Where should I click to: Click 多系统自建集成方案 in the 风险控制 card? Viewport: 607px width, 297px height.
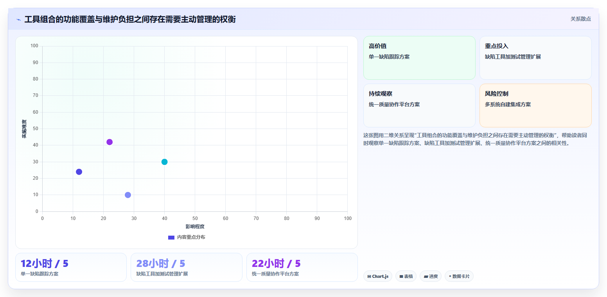[508, 104]
